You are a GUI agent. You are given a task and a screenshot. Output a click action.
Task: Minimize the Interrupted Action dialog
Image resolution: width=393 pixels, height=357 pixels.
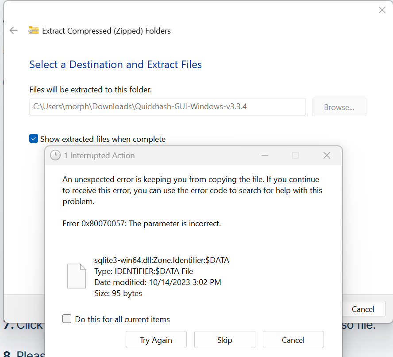point(265,156)
